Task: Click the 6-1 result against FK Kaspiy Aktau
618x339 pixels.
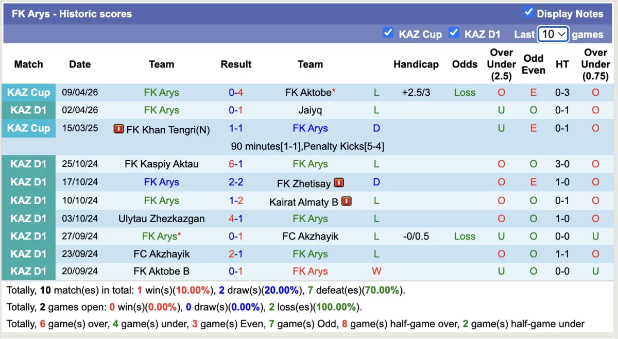Action: (x=236, y=164)
